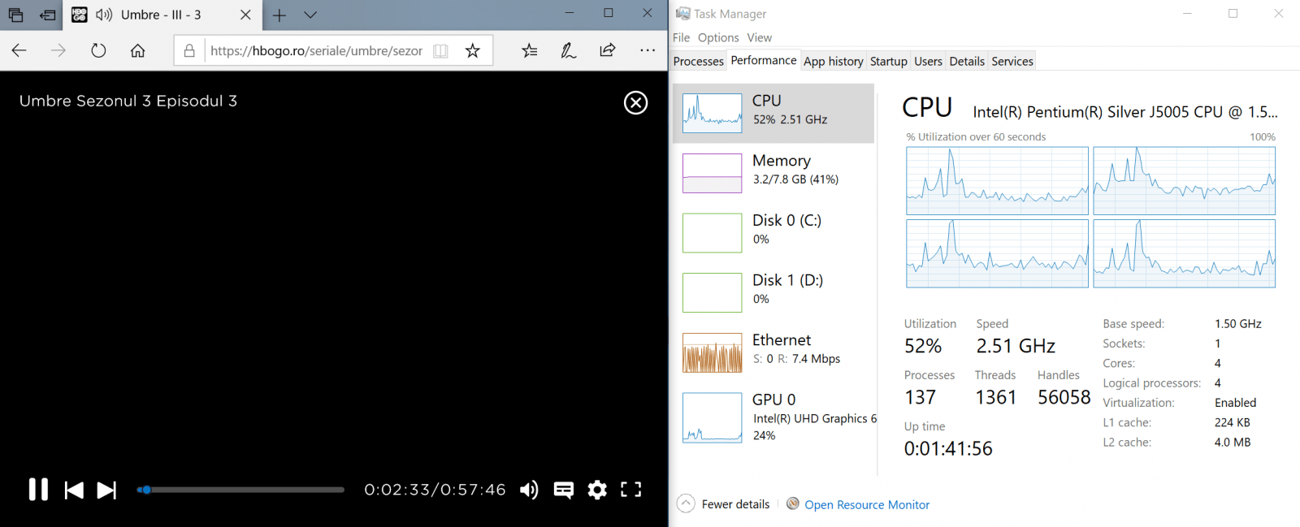1300x527 pixels.
Task: Go forward in the Edge browser
Action: pyautogui.click(x=58, y=50)
